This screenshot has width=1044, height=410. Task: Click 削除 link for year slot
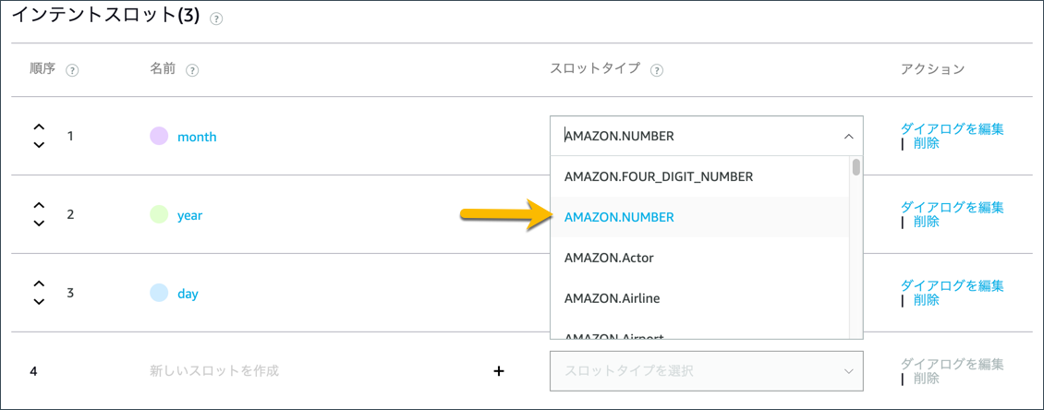[926, 222]
